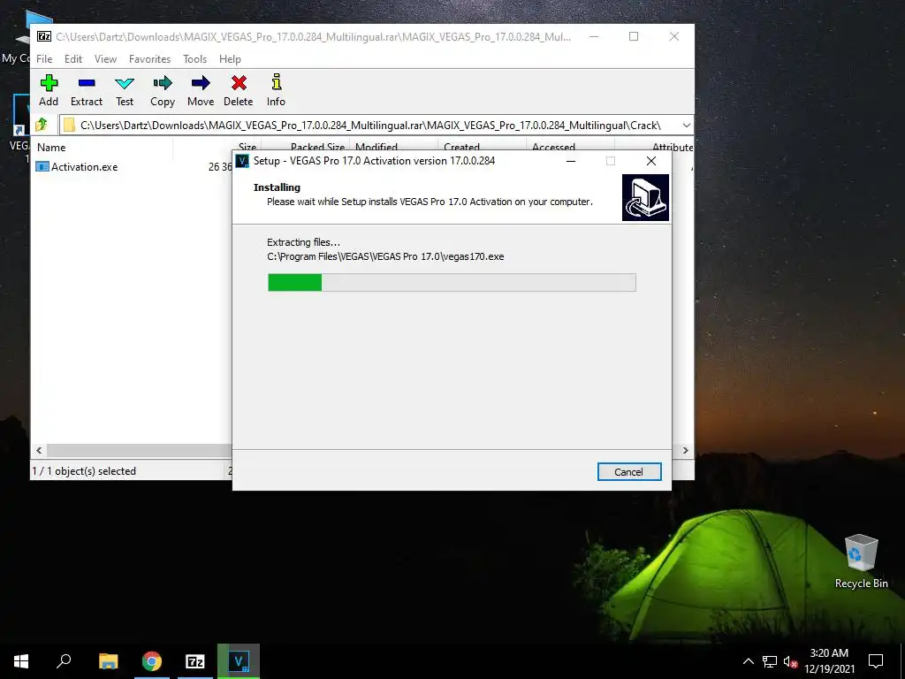Sort by the Modified column header
This screenshot has height=679, width=905.
coord(376,148)
